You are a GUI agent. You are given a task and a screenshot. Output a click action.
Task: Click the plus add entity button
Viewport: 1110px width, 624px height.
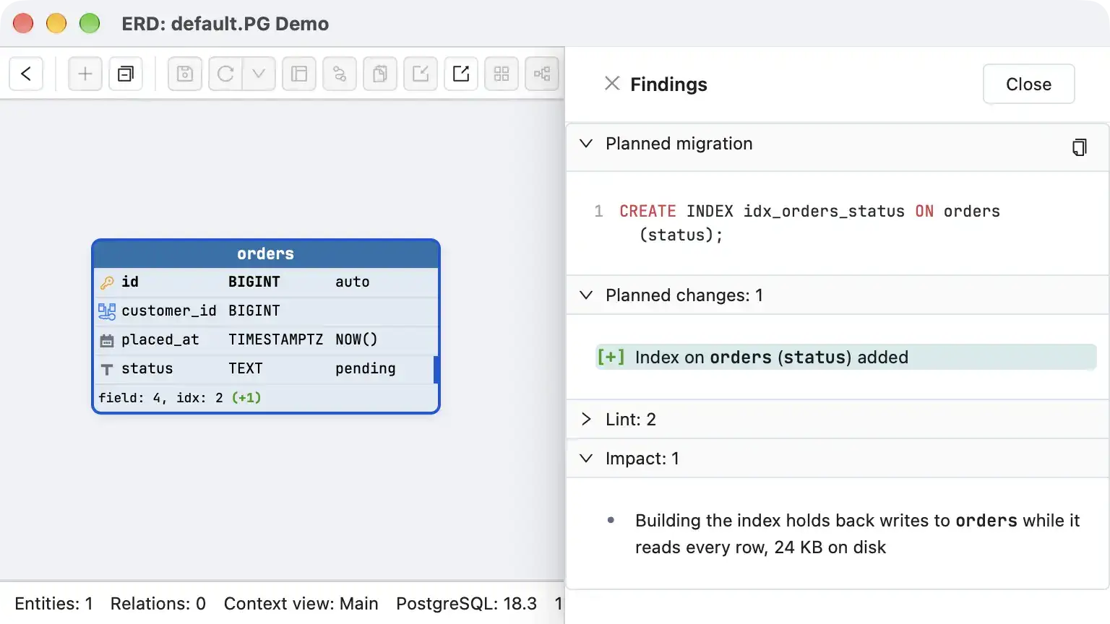coord(85,74)
